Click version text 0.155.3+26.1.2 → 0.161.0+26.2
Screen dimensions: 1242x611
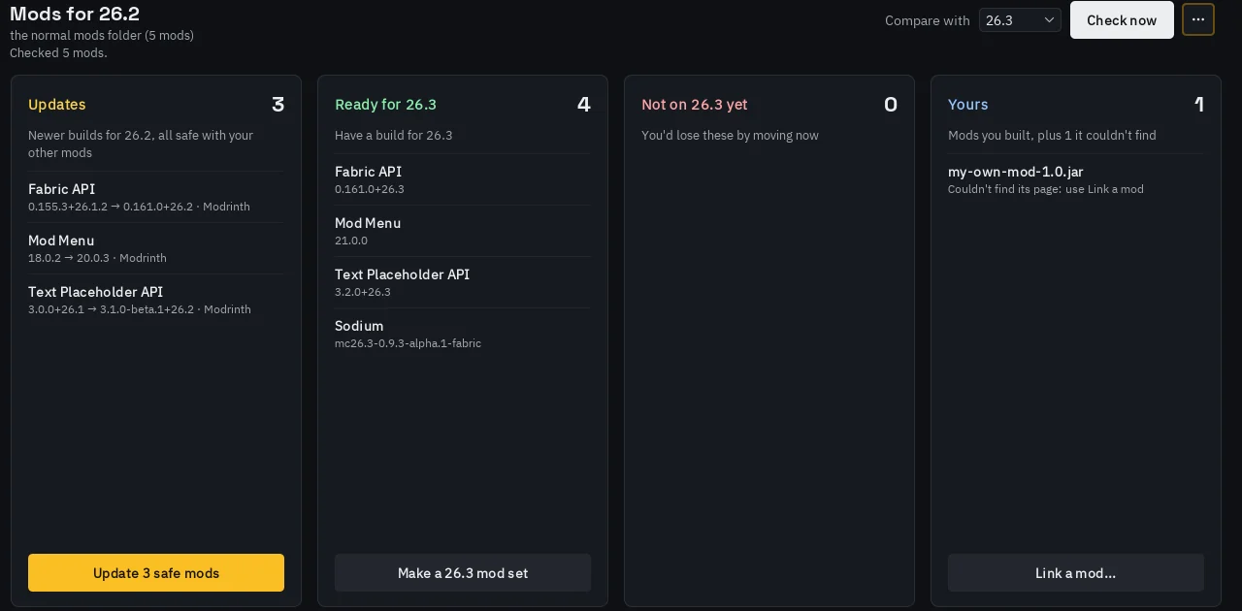pos(111,207)
